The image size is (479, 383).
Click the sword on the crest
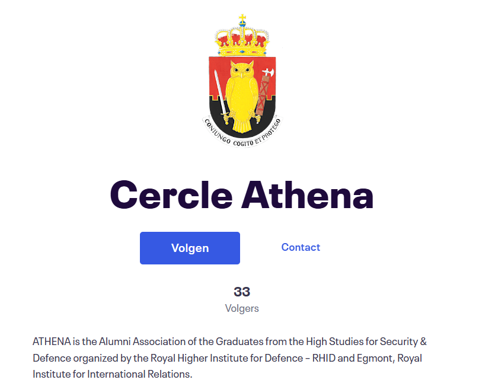[x=220, y=94]
